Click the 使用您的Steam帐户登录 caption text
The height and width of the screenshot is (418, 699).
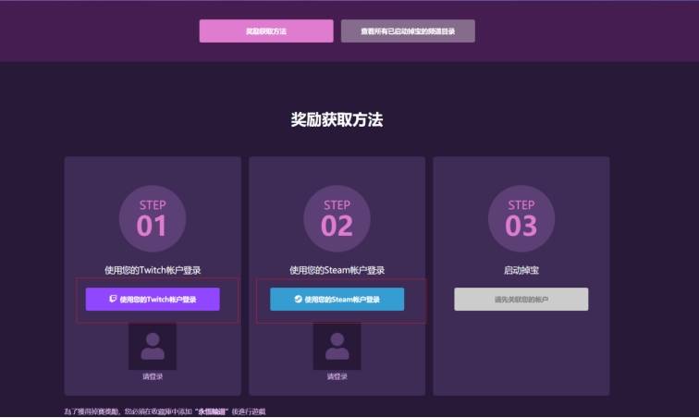coord(337,270)
